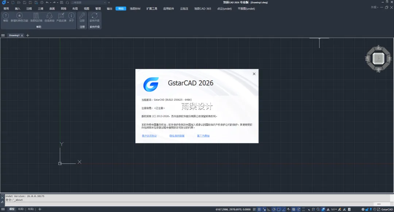The image size is (394, 212).
Task: Switch to 视图 ribbon tab
Action: pos(86,8)
